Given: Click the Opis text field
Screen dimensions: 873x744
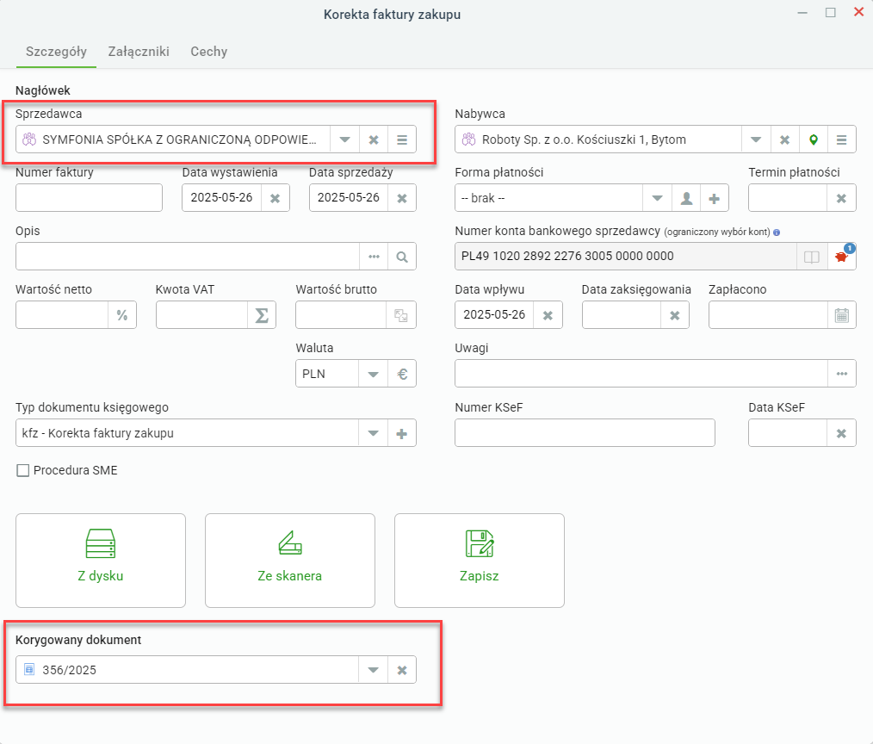Looking at the screenshot, I should (x=188, y=257).
